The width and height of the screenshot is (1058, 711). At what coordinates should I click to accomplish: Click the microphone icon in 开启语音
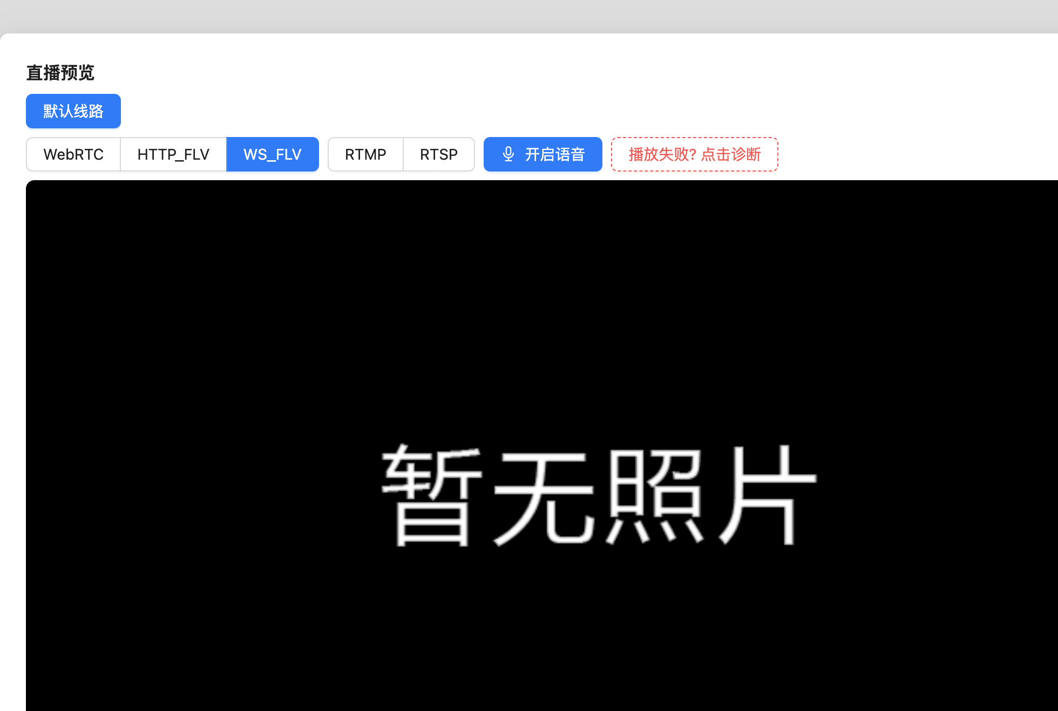point(508,154)
